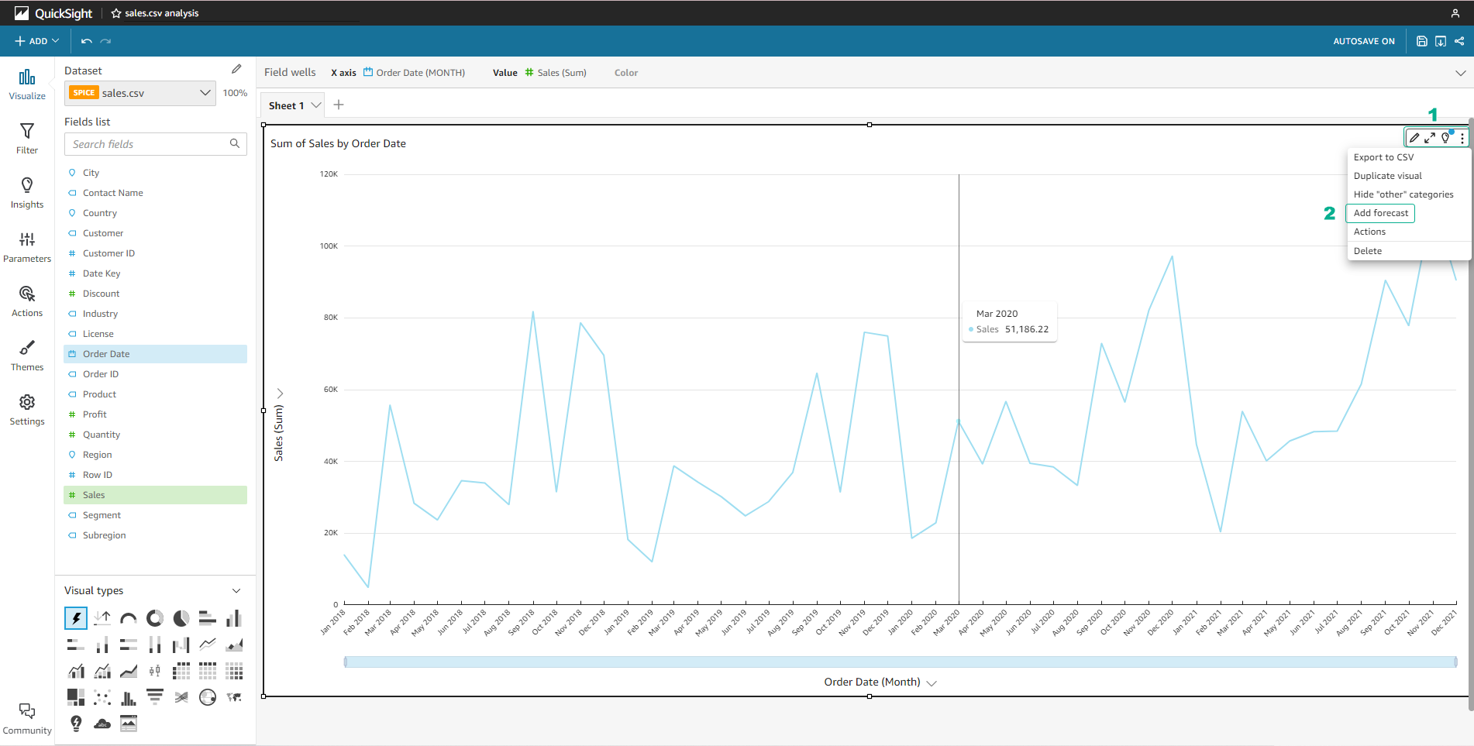
Task: Select the tree map visual type
Action: 76,697
